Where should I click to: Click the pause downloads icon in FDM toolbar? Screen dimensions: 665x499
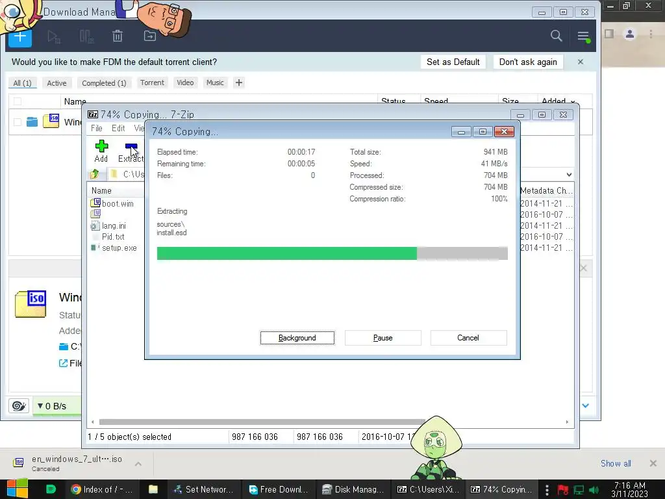click(x=86, y=36)
